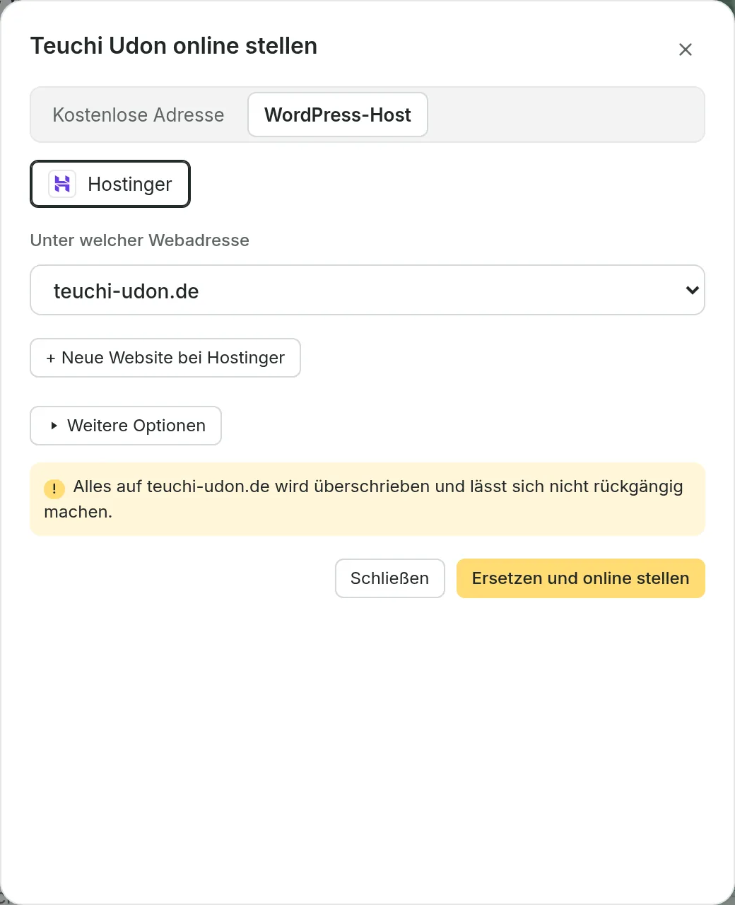
Task: Click Neue Website bei Hostinger button
Action: click(165, 358)
